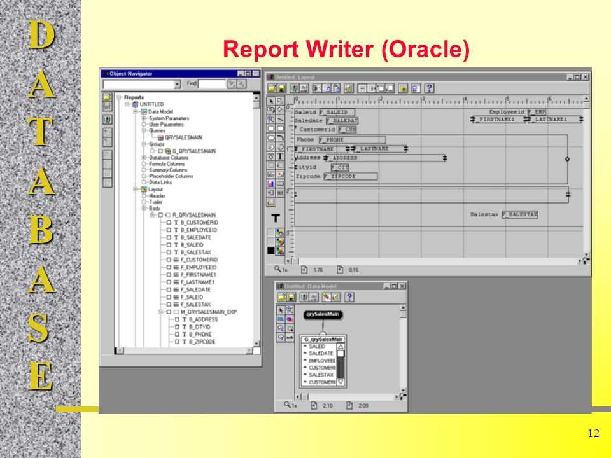
Task: Open the Object Navigator dropdown list
Action: tap(178, 84)
